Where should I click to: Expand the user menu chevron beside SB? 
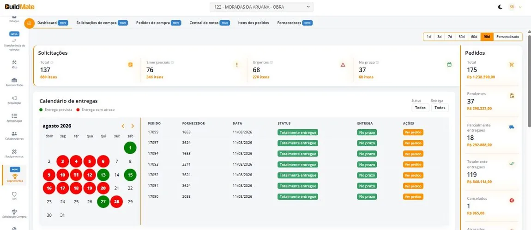tap(520, 7)
